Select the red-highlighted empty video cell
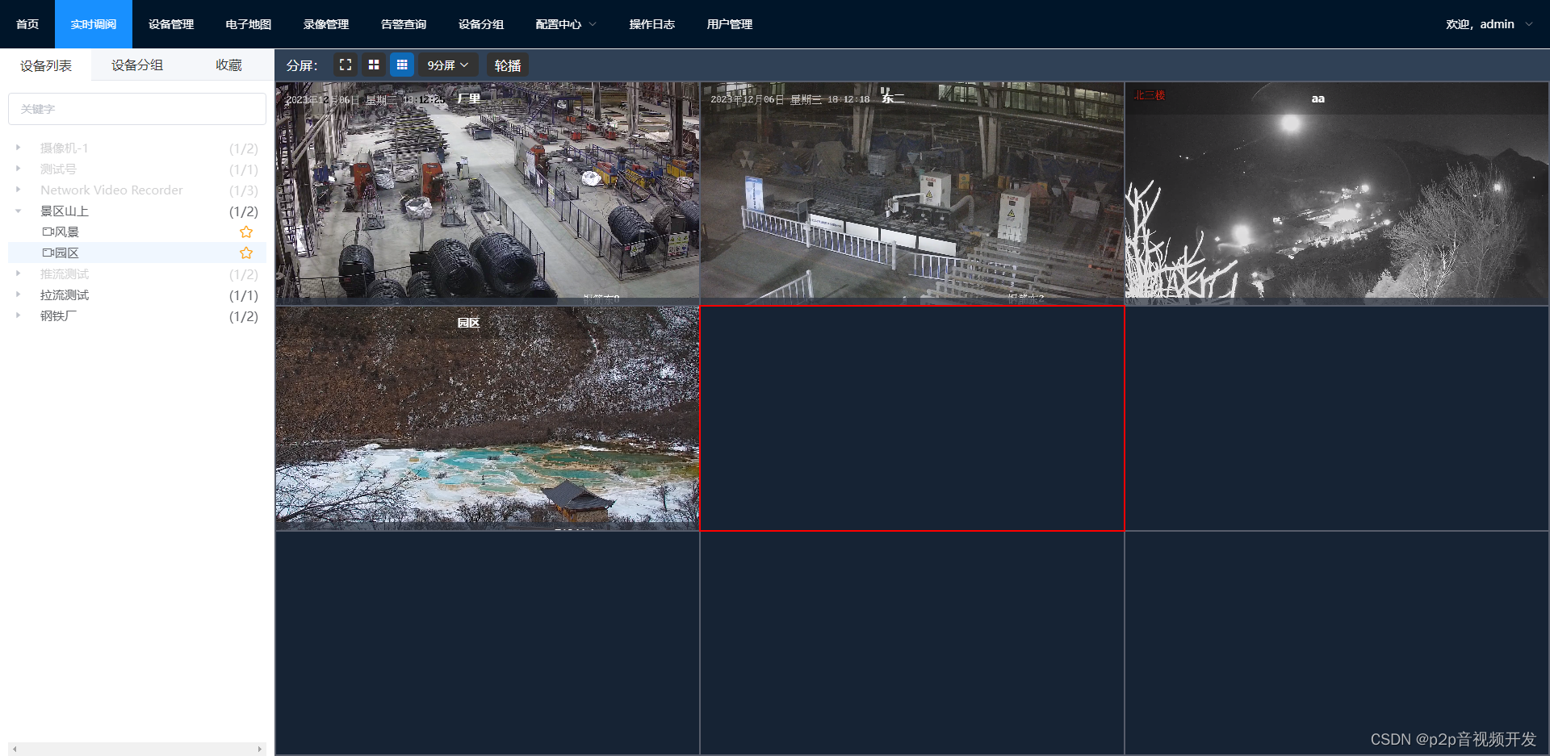The width and height of the screenshot is (1550, 756). 911,418
